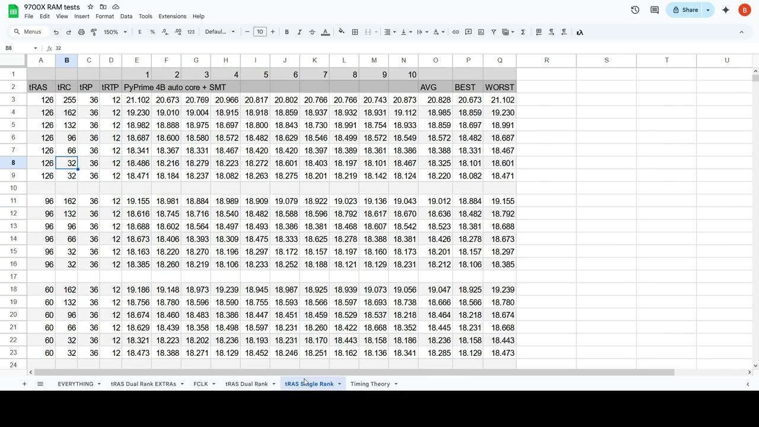Switch to the FCLK sheet tab

point(200,384)
